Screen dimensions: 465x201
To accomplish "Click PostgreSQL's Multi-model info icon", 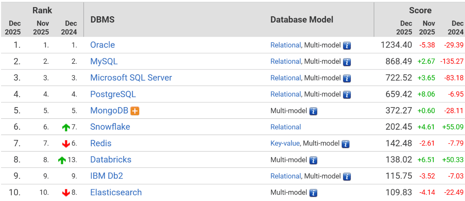I will [x=347, y=95].
